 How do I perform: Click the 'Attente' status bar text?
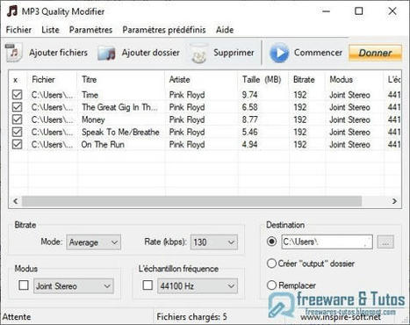[17, 317]
